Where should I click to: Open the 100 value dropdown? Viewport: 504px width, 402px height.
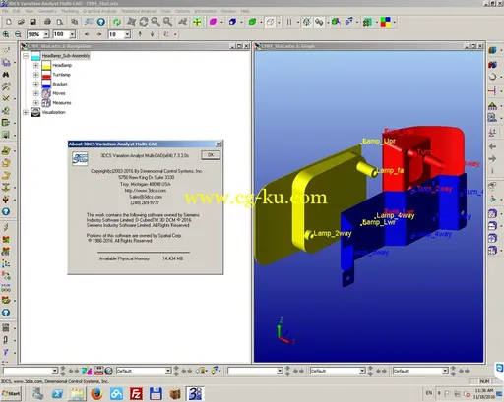point(72,34)
